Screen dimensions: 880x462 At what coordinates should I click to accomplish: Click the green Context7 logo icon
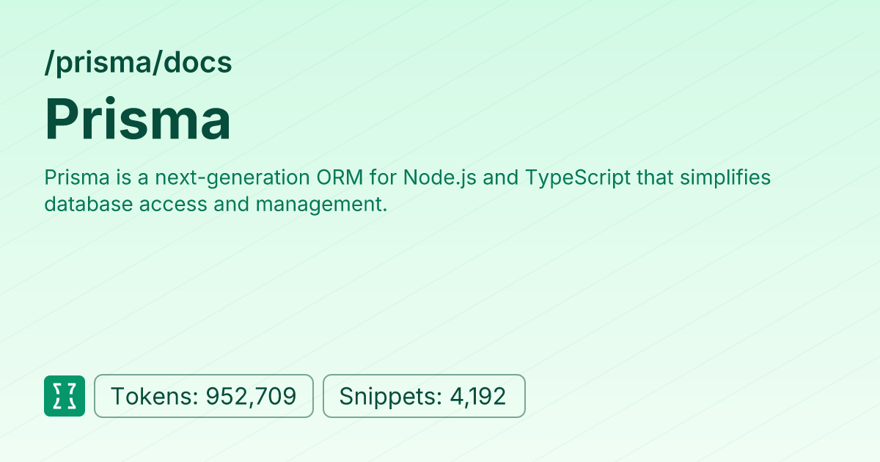[65, 396]
